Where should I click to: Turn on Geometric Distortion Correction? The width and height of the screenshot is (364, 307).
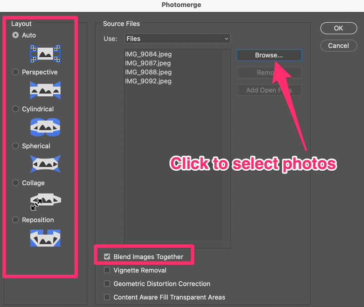click(107, 284)
